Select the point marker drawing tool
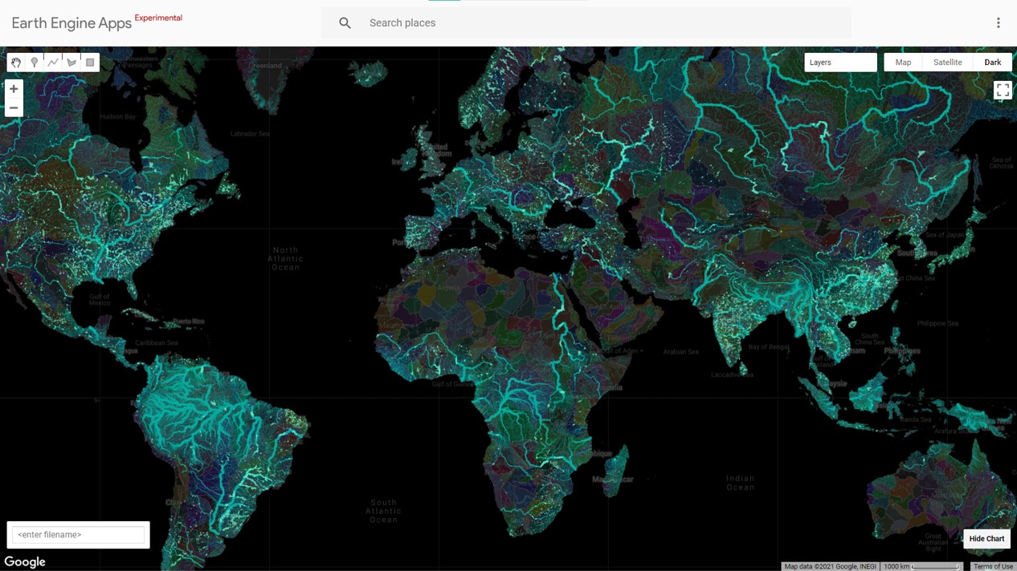Screen dimensions: 1017x571 (35, 62)
